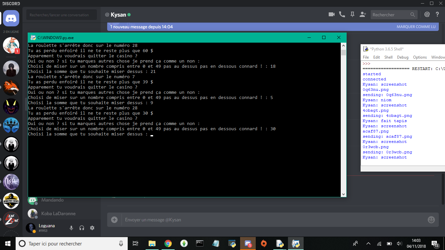Screen dimensions: 445x250
Task: Start a voice call with Kysan
Action: click(x=342, y=14)
